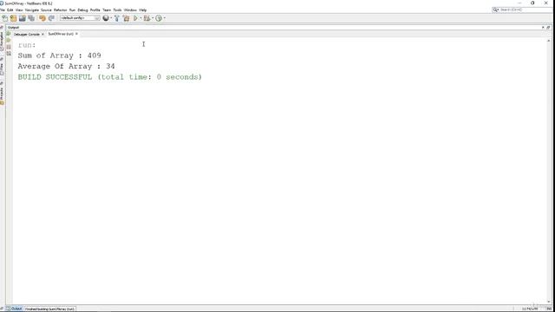555x312 pixels.
Task: Click the Stop icon in output sidebar
Action: click(x=9, y=47)
